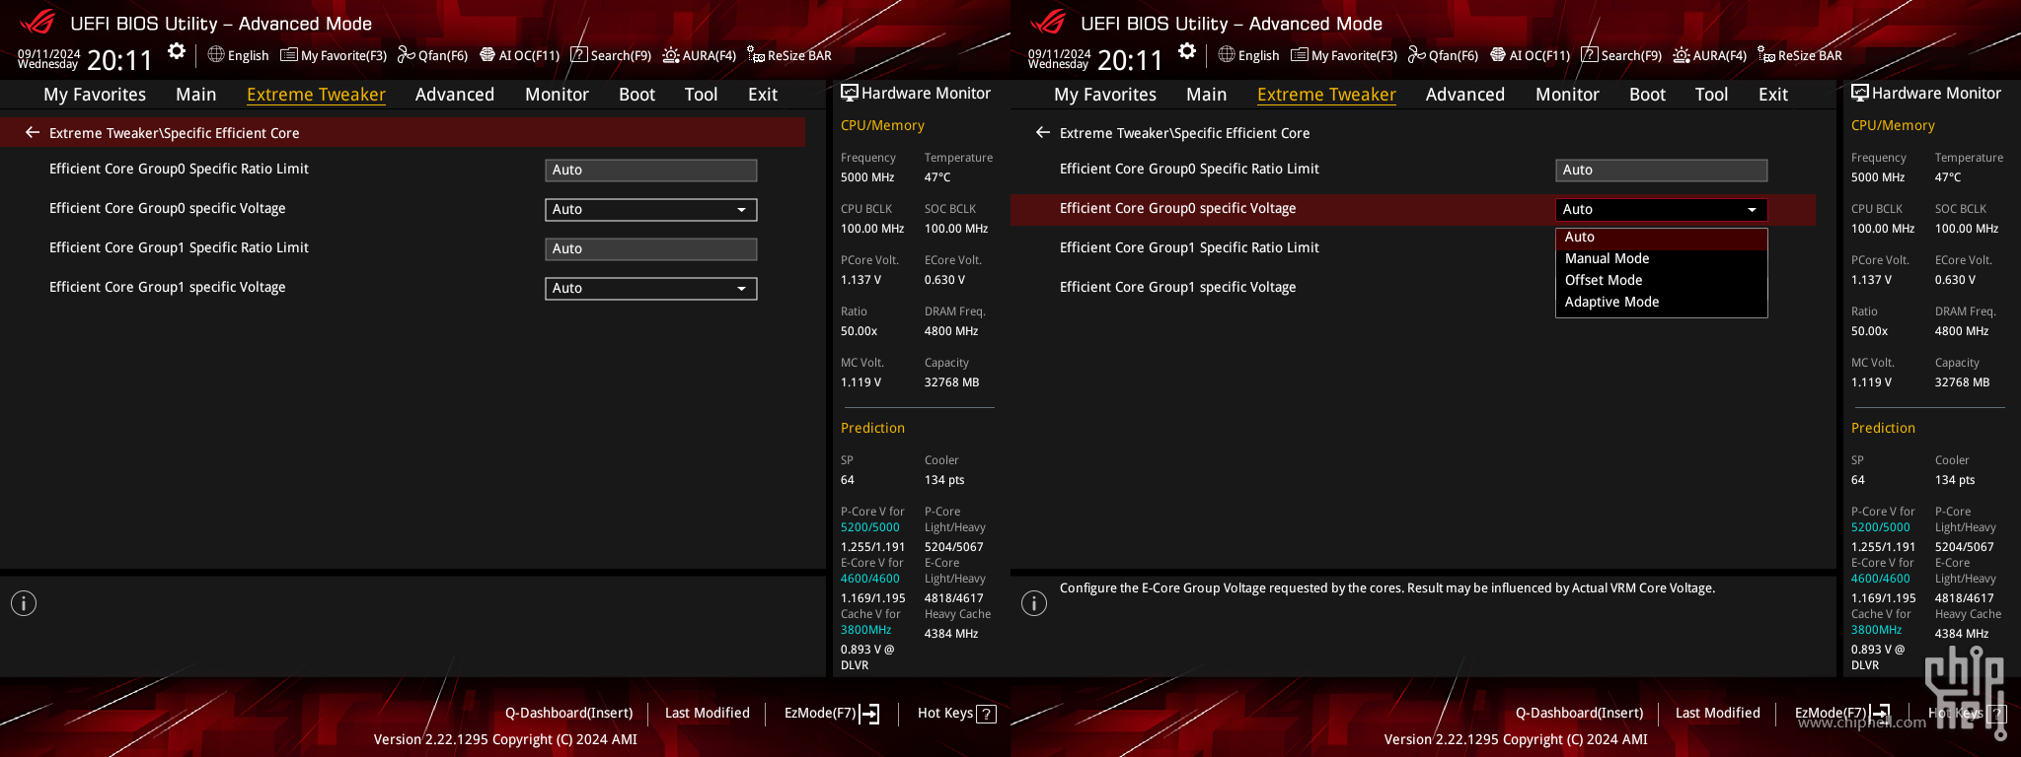Screen dimensions: 2021x757
Task: Open My Favorite(F3) in right BIOS screen
Action: tap(1344, 55)
